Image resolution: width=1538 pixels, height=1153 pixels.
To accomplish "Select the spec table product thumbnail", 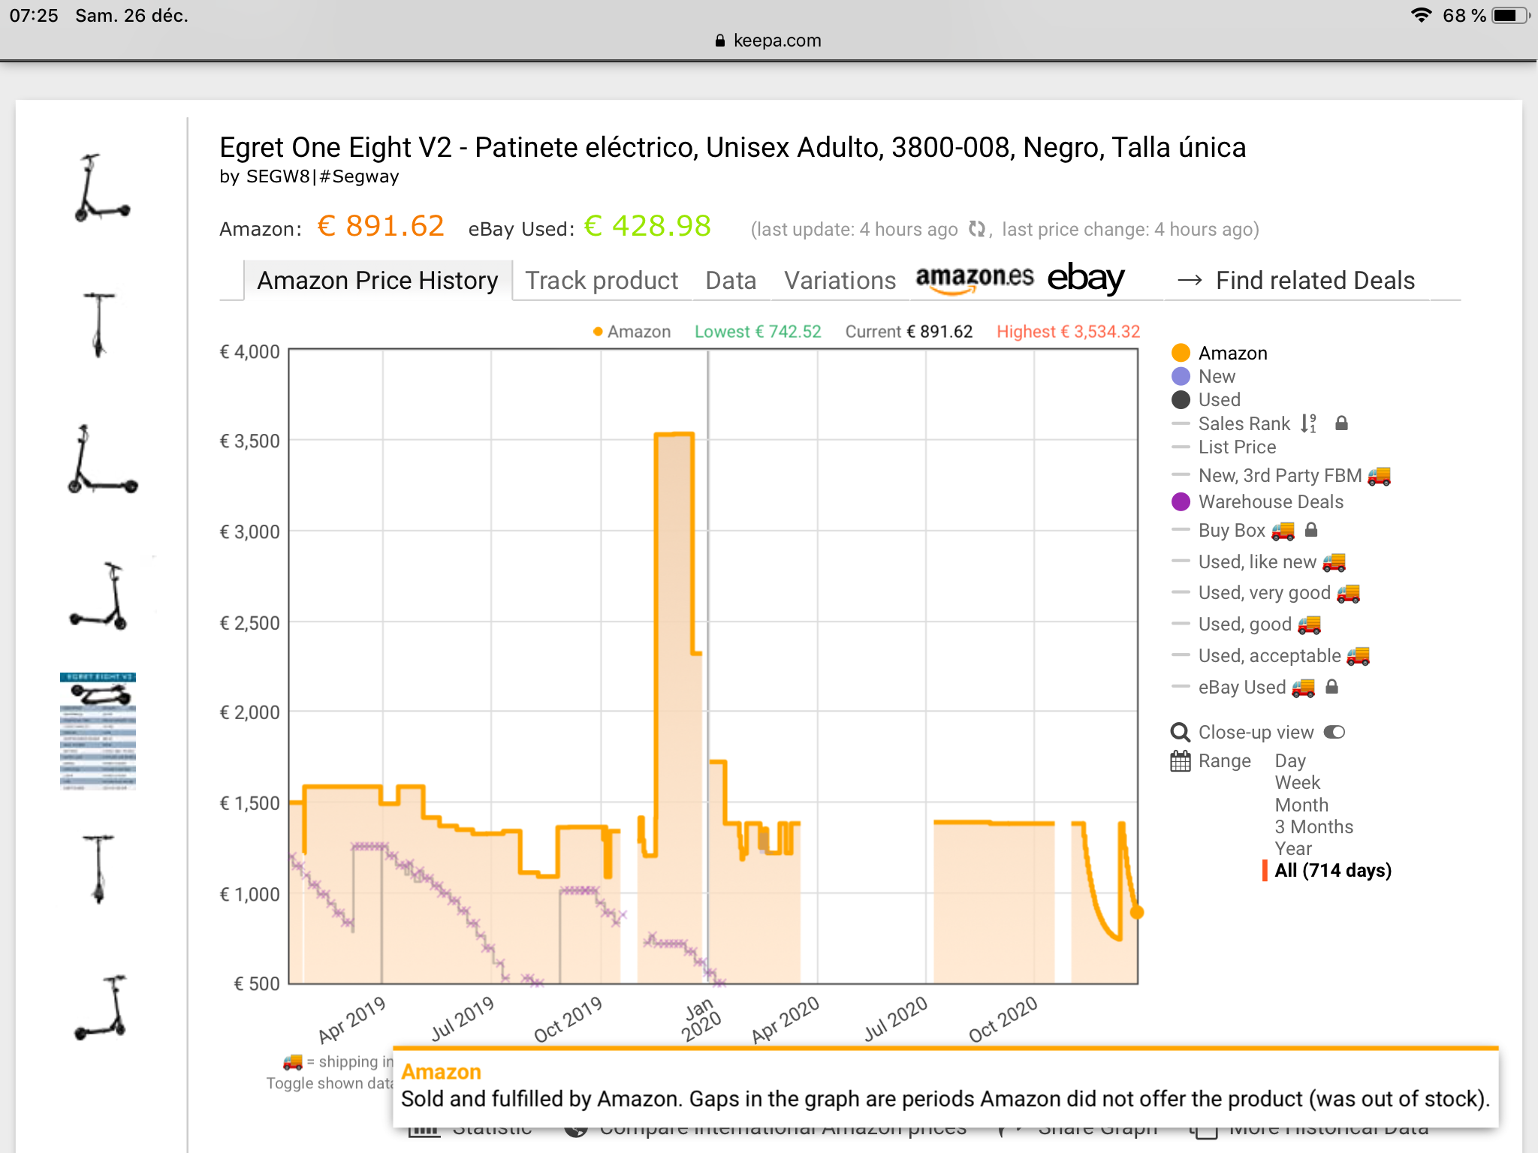I will coord(98,731).
